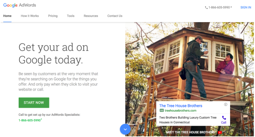Open the Home tab
255x137 pixels.
pyautogui.click(x=7, y=16)
